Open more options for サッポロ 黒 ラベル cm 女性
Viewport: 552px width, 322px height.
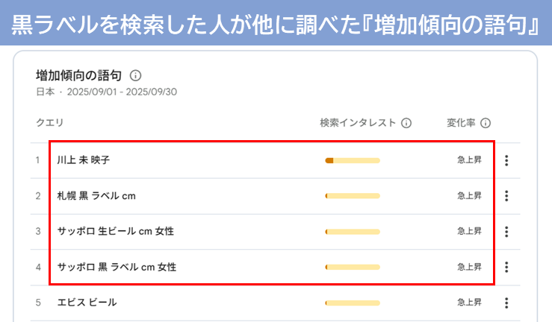pos(506,267)
